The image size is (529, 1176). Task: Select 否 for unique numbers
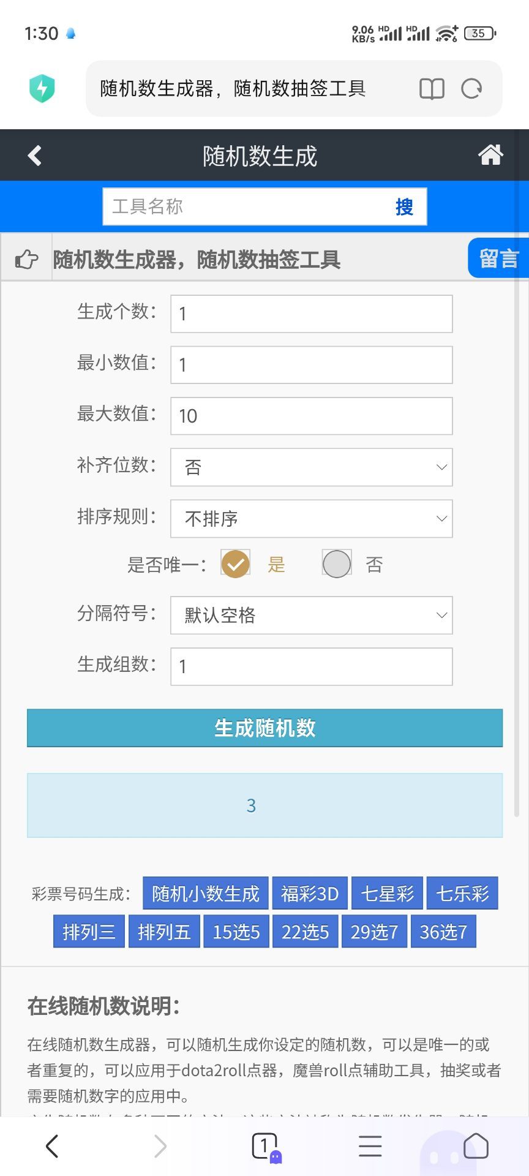click(337, 563)
